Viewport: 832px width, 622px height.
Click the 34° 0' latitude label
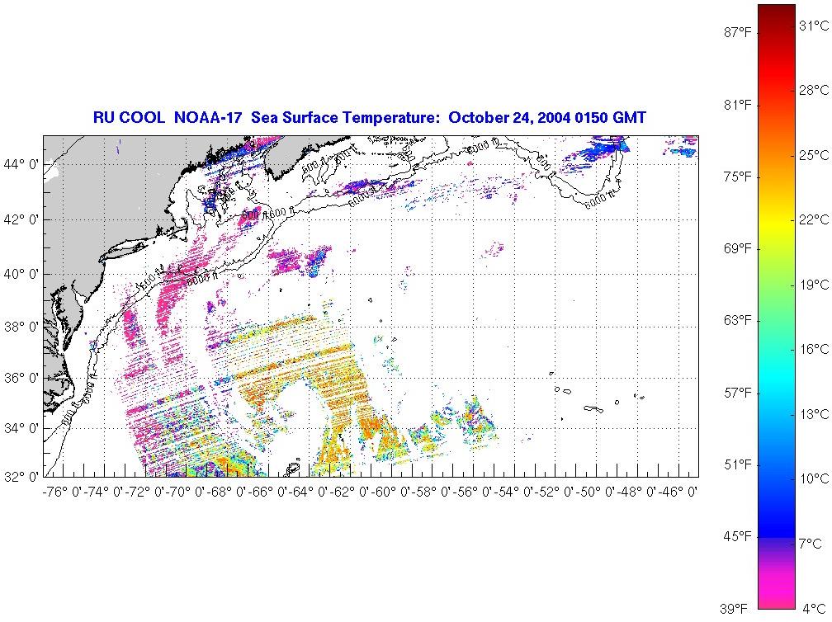pos(21,428)
